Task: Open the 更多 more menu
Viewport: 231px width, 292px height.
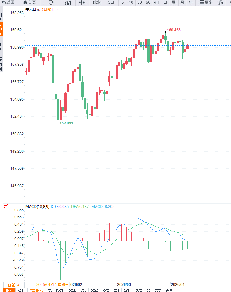Action: tap(206, 2)
